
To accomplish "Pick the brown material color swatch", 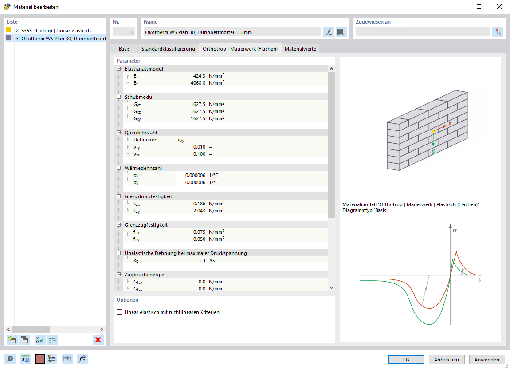I will pyautogui.click(x=40, y=359).
